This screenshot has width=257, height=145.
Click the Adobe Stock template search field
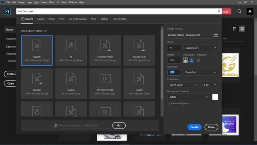click(x=84, y=125)
